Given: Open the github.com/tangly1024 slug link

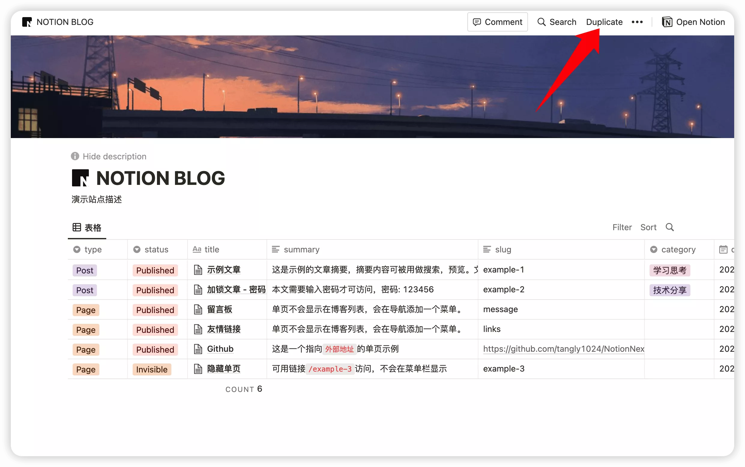Looking at the screenshot, I should [x=563, y=349].
